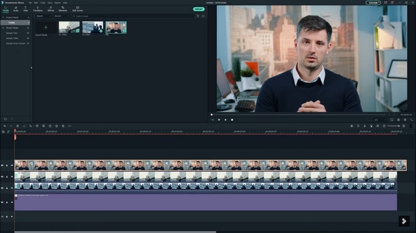Toggle lock on the second video track
This screenshot has height=233, width=416.
tap(7, 176)
